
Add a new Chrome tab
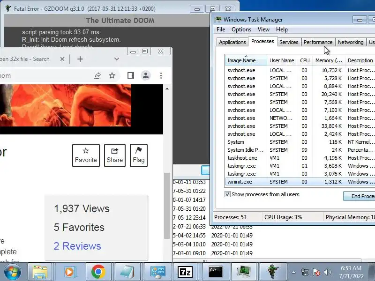click(x=80, y=59)
